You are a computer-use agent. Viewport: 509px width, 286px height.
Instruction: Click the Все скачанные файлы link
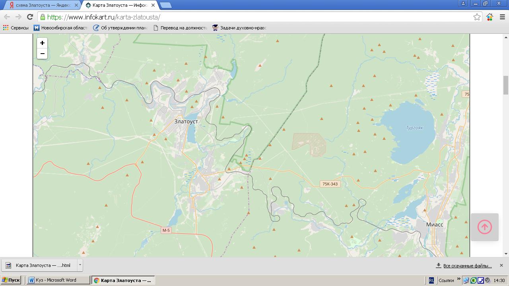click(467, 265)
